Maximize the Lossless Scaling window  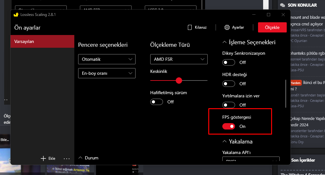pos(269,15)
